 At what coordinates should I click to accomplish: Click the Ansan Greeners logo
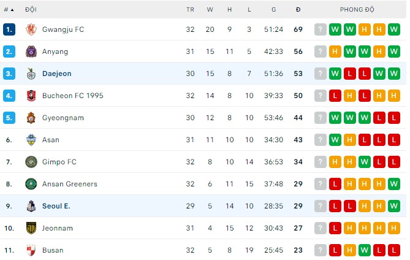pos(31,184)
